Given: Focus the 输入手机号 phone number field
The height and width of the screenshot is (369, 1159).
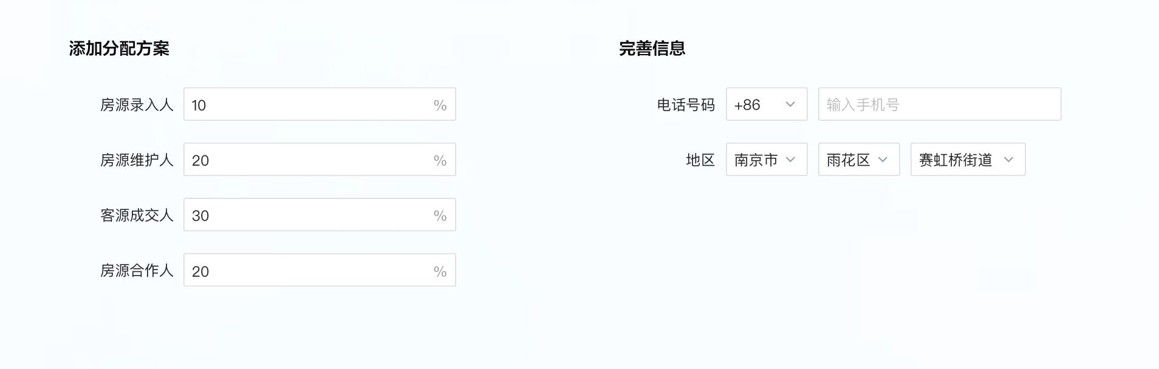Looking at the screenshot, I should coord(940,104).
